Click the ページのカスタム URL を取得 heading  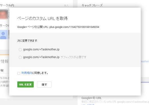(x=42, y=18)
